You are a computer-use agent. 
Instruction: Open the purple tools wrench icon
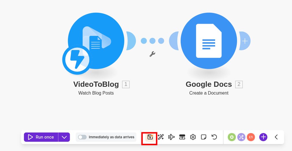coord(241,137)
